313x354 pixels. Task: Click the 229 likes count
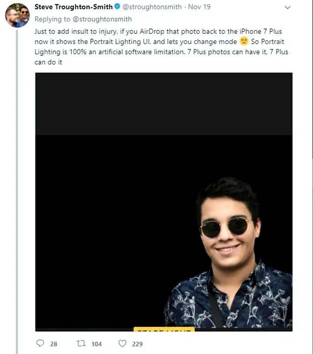(x=137, y=344)
